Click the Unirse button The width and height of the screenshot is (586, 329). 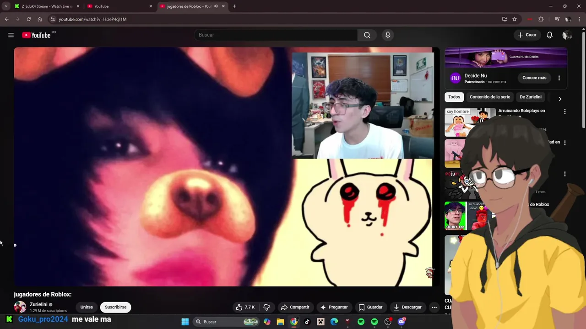[x=87, y=307]
